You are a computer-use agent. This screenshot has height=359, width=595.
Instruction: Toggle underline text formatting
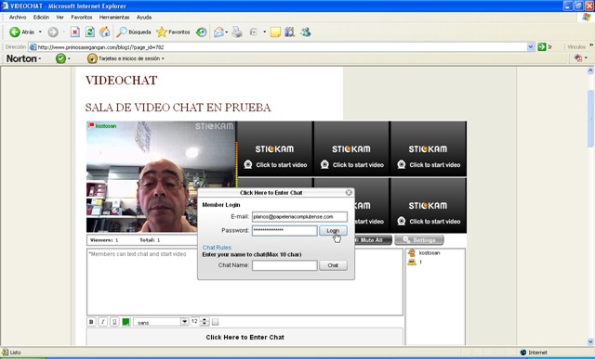click(114, 322)
